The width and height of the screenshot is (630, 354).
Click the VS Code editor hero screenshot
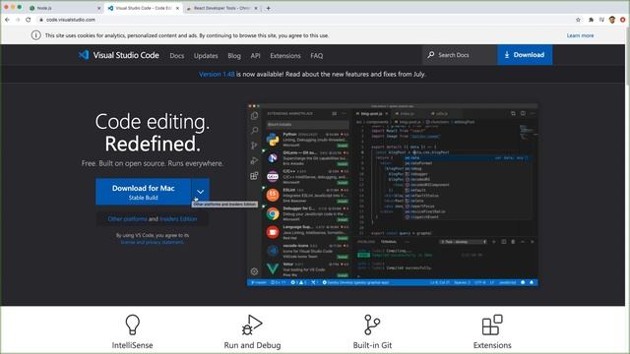click(x=393, y=195)
